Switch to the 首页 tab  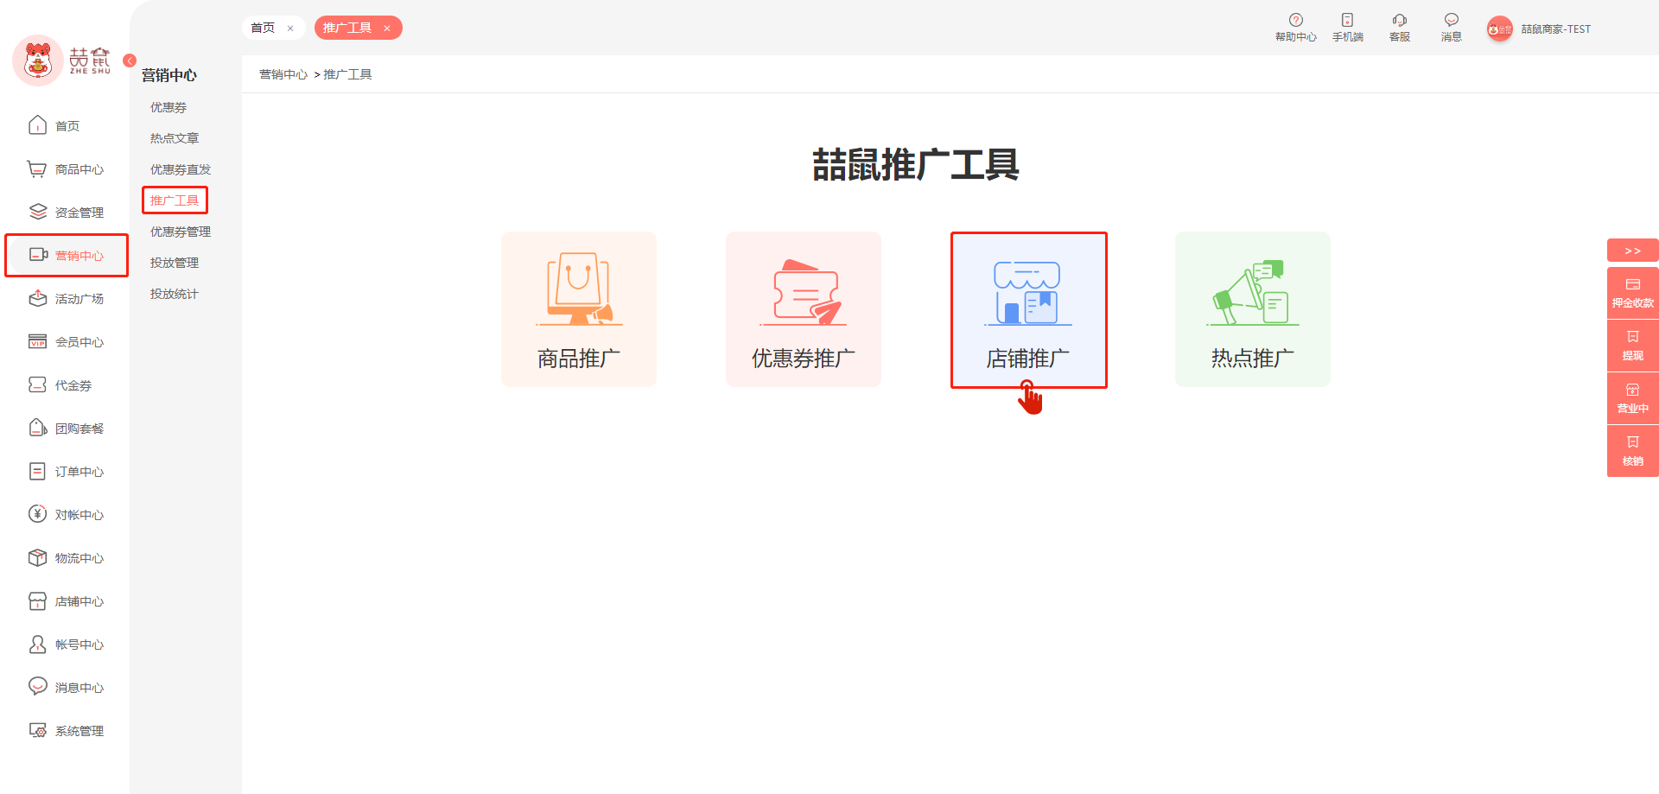point(263,28)
